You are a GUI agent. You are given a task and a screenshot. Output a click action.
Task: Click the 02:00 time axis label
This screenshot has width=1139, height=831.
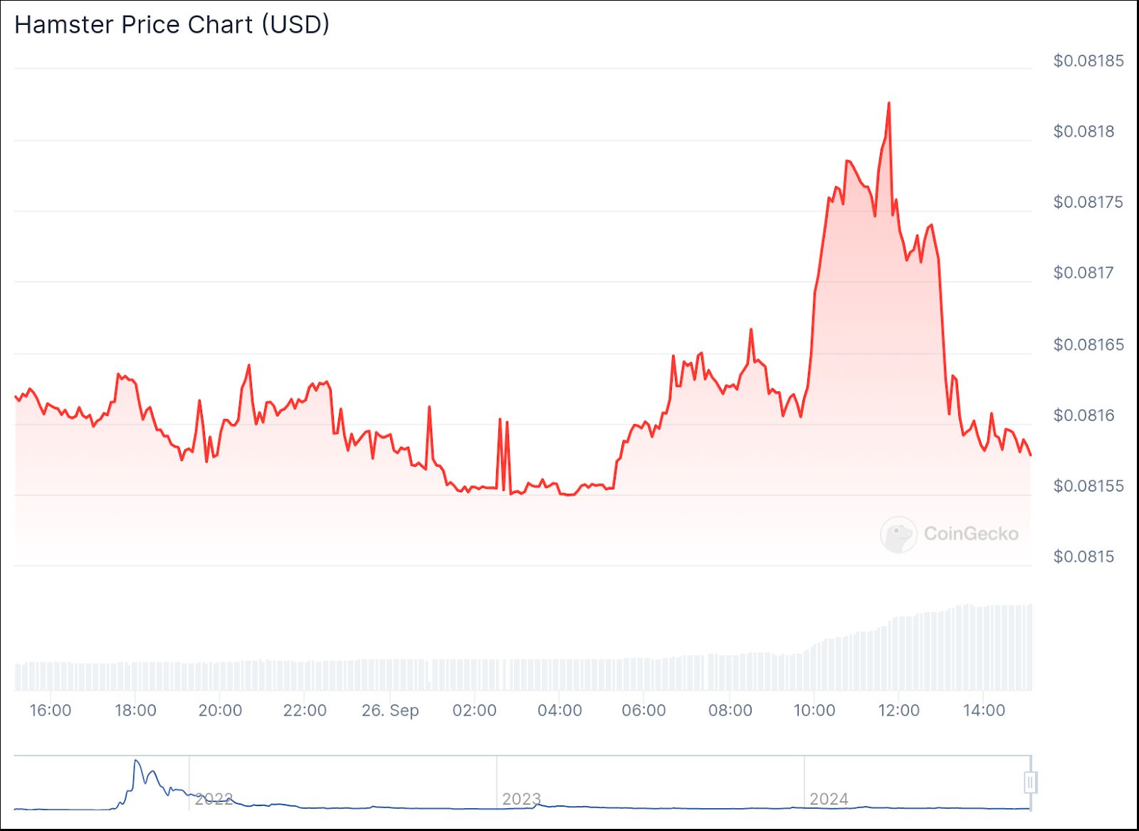coord(474,710)
